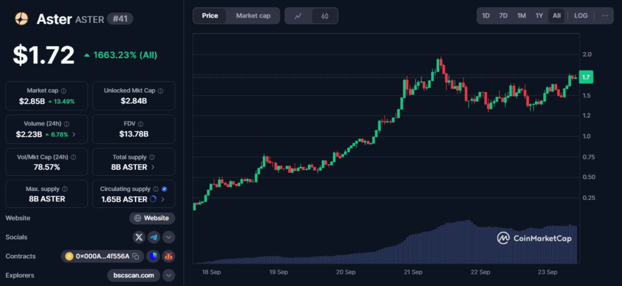Open the chart's more options menu
The height and width of the screenshot is (286, 622).
(x=604, y=16)
